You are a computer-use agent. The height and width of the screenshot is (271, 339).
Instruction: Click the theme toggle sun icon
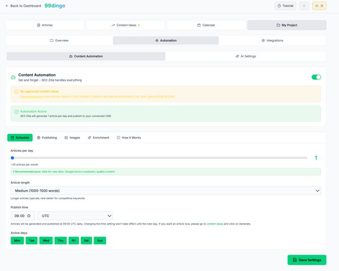[x=304, y=6]
